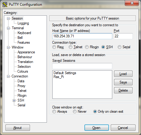Open the connection with the Open button
The height and width of the screenshot is (135, 141).
pyautogui.click(x=97, y=128)
